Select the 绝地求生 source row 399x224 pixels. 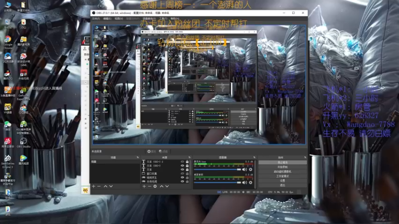(166, 178)
